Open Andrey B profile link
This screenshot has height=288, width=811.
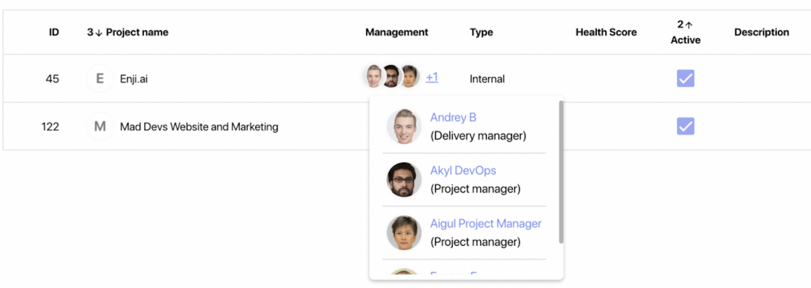coord(453,117)
